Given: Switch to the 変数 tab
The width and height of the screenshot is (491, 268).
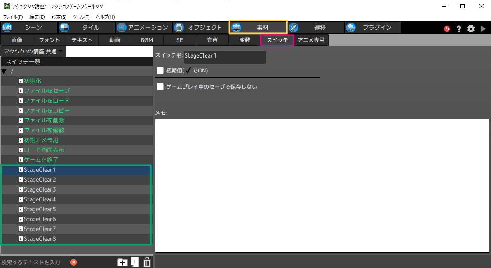Looking at the screenshot, I should tap(245, 40).
